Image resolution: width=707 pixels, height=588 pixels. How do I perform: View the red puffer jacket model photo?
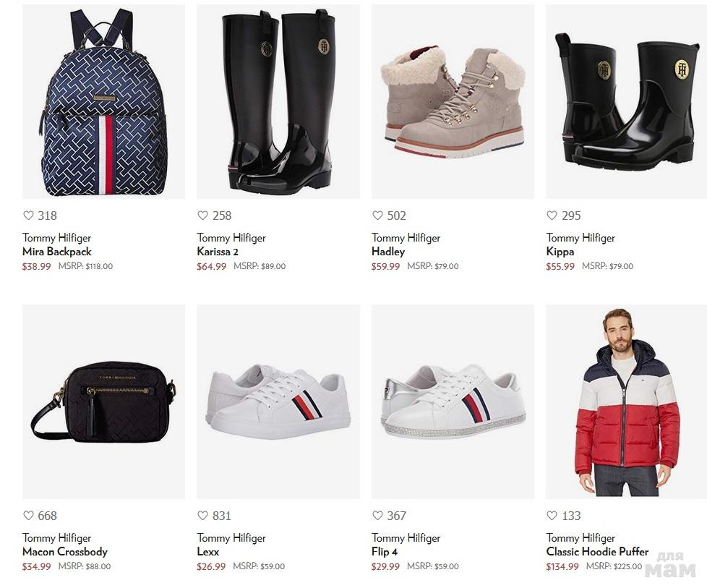627,401
